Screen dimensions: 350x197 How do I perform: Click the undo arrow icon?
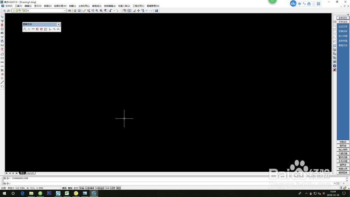(111, 10)
